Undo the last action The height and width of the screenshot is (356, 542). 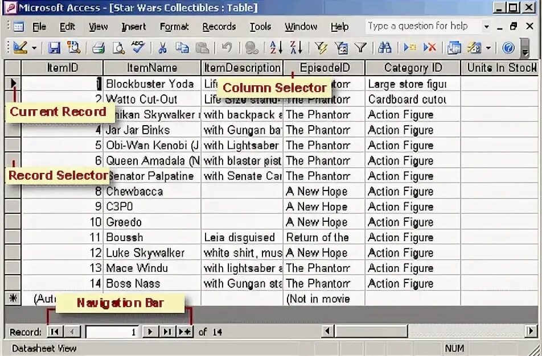click(227, 48)
